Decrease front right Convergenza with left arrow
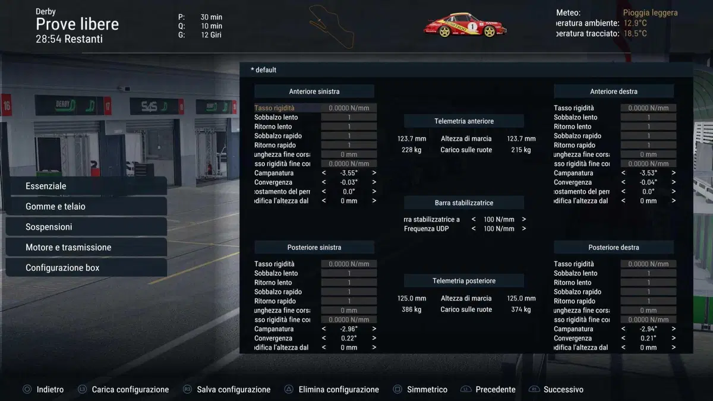This screenshot has width=713, height=401. [623, 182]
